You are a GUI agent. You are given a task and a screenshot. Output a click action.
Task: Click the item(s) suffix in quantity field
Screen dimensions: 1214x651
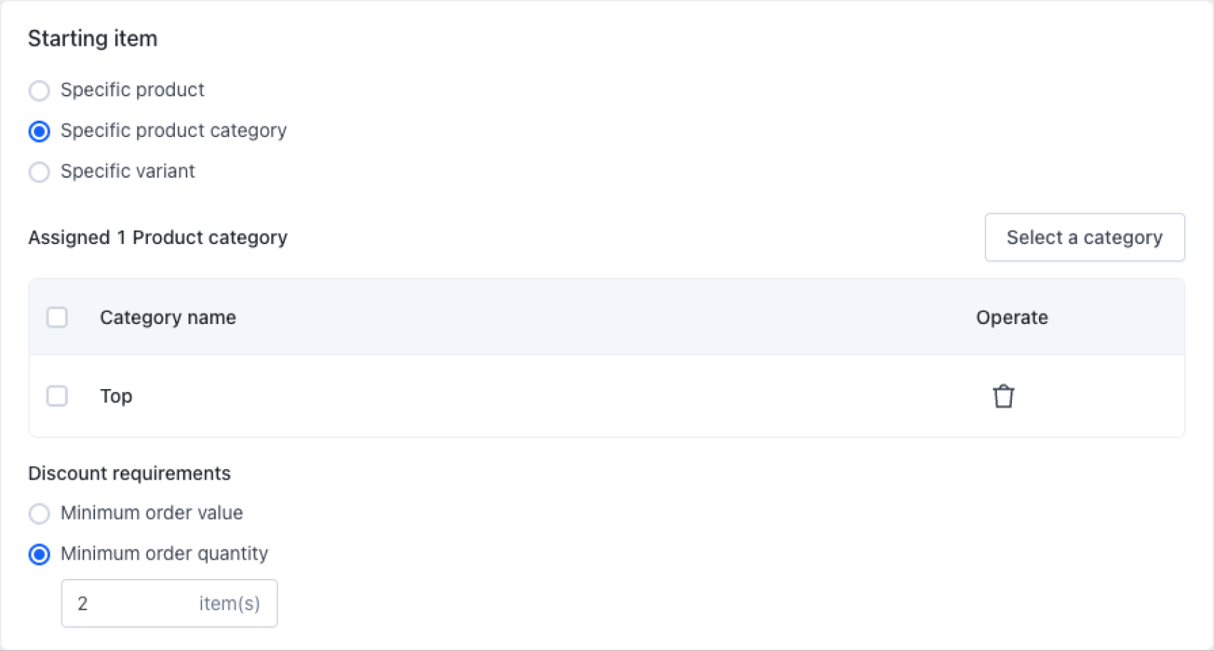229,604
